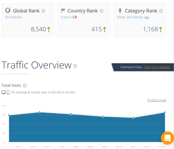Select the chart data point near Oct 3
Viewport: 174px width, 149px height.
click(133, 117)
